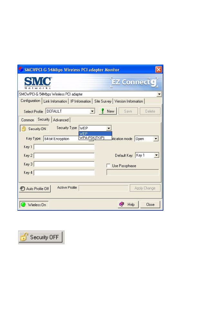The width and height of the screenshot is (203, 312).
Task: Open the Authentication mode Open dropdown
Action: [156, 139]
